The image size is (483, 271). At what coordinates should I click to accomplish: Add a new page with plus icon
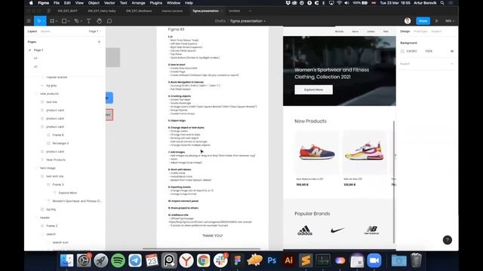[x=99, y=42]
